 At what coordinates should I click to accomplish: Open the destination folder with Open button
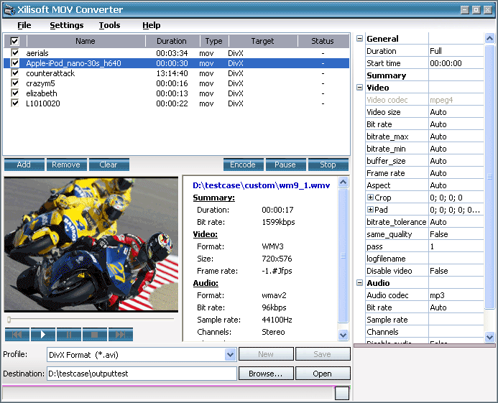[323, 374]
